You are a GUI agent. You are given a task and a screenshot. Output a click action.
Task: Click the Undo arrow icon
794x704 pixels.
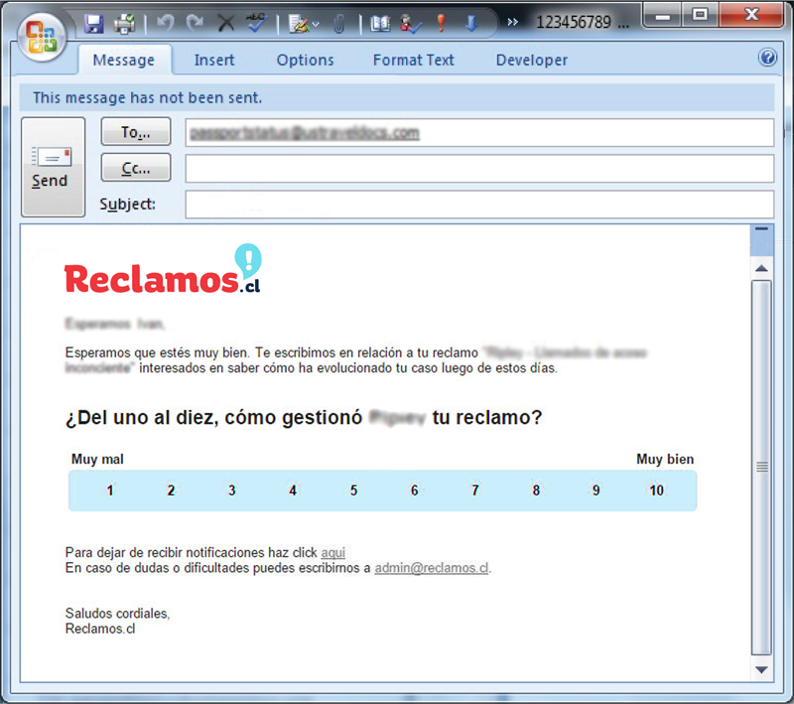click(x=166, y=23)
